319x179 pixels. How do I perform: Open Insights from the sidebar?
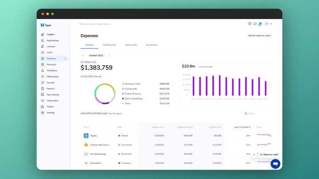(50, 35)
